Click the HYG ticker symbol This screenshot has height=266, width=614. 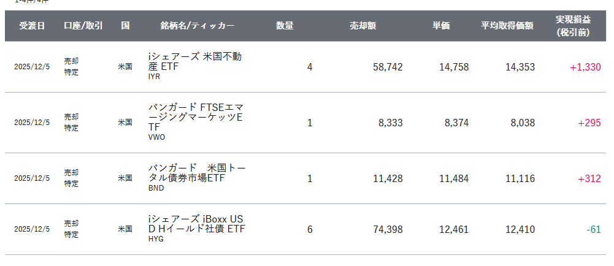tap(156, 239)
